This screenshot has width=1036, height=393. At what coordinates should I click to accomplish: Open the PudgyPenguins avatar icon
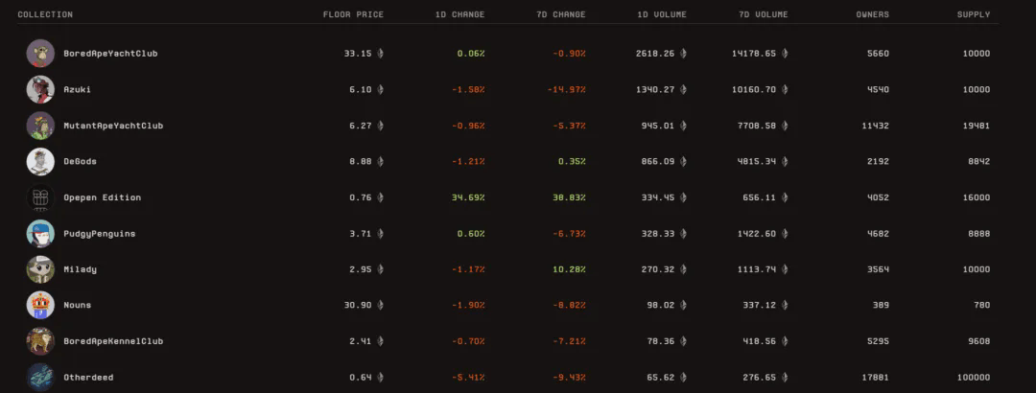point(40,233)
